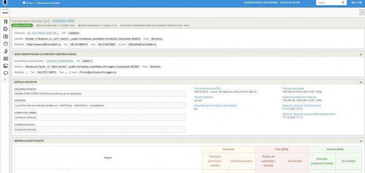The height and width of the screenshot is (173, 365).
Task: Open the S.C. DAF TRANS 2000 S.R.L. link
Action: 42,33
